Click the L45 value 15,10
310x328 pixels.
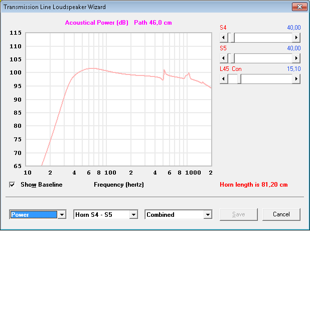coord(294,69)
